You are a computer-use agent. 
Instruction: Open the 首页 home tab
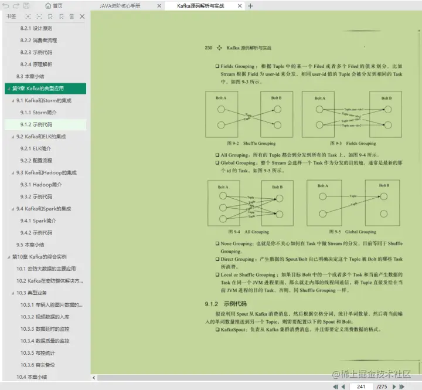click(54, 6)
